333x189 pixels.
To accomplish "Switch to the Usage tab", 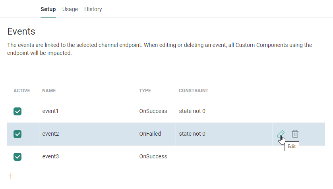I will click(70, 9).
